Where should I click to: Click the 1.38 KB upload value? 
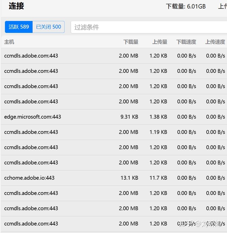(x=158, y=117)
